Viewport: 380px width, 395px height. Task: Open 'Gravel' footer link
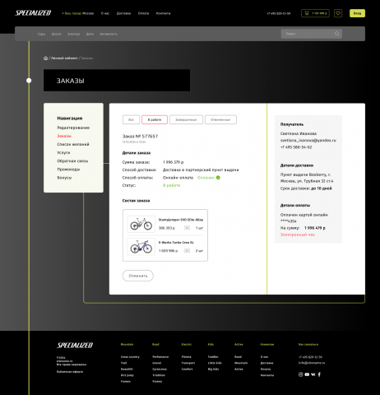point(157,363)
